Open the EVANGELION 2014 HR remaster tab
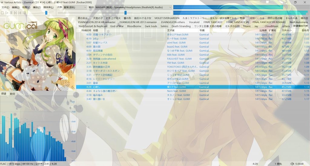This screenshot has height=166, width=310. (x=97, y=22)
